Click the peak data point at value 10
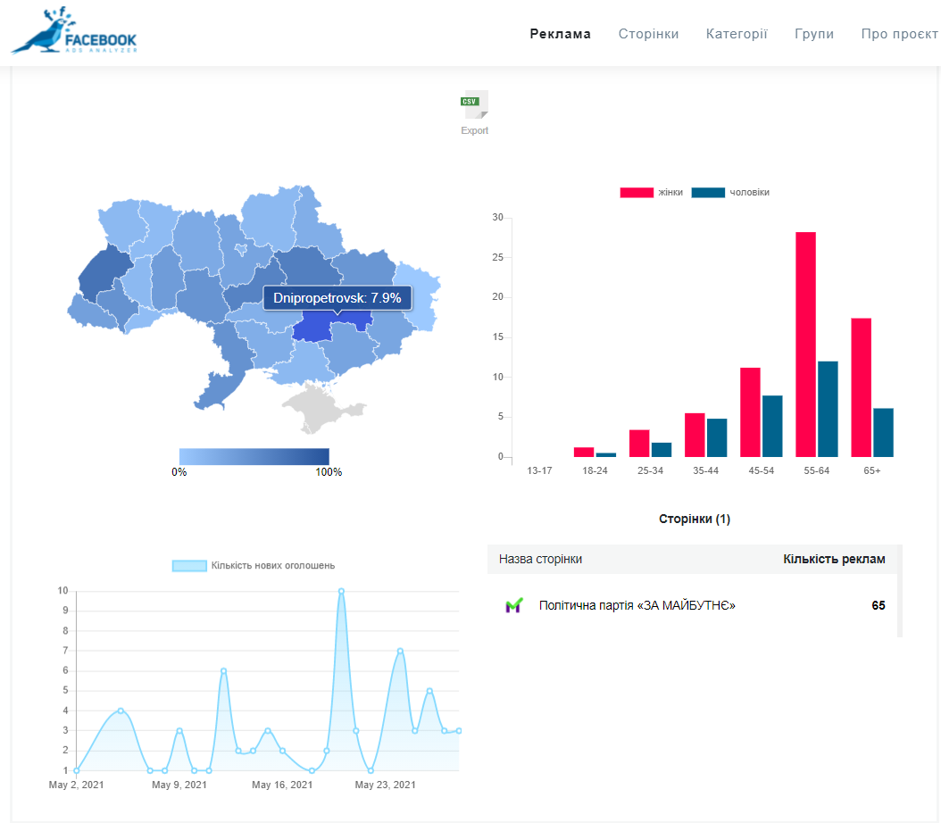This screenshot has width=941, height=823. coord(341,591)
